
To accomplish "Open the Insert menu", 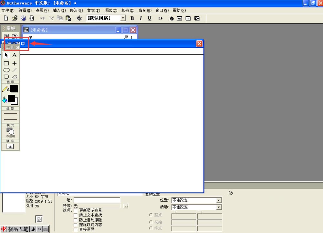I will 59,10.
